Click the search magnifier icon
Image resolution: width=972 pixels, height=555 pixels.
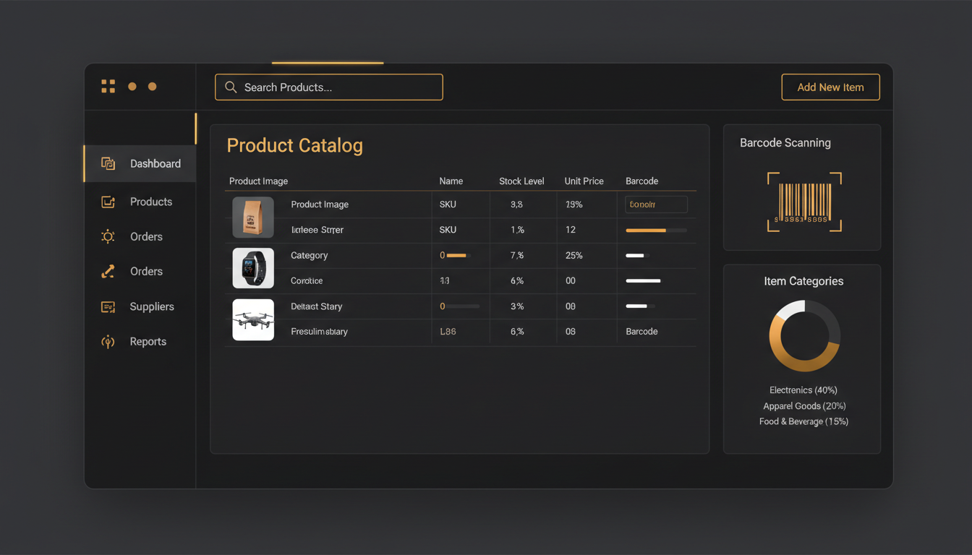[230, 87]
